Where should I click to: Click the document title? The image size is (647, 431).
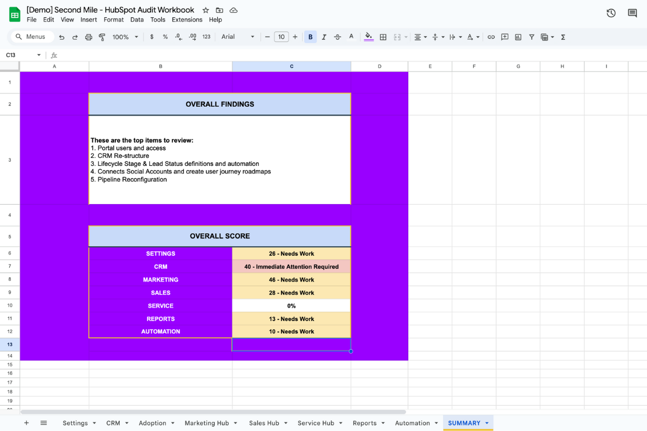[111, 10]
